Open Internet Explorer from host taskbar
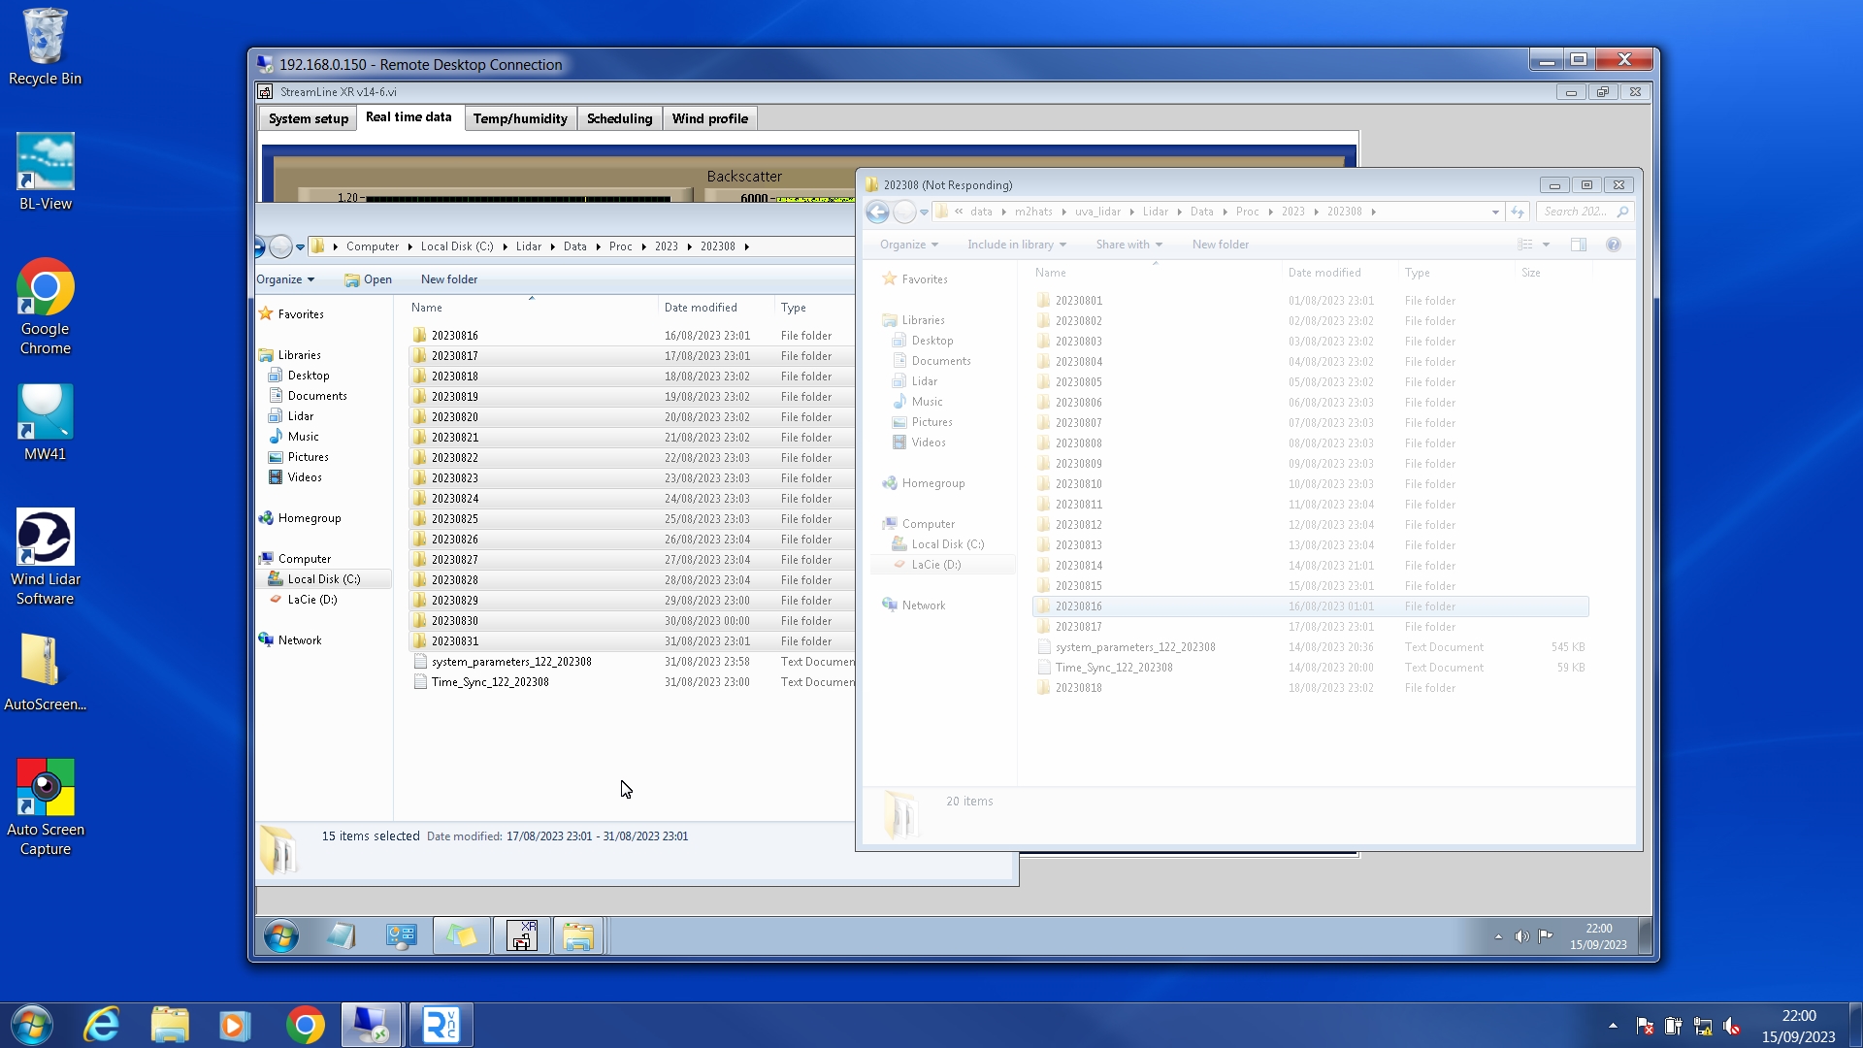This screenshot has height=1048, width=1863. pyautogui.click(x=102, y=1025)
